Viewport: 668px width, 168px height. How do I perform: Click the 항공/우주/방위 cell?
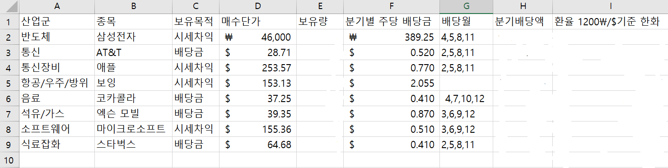57,83
